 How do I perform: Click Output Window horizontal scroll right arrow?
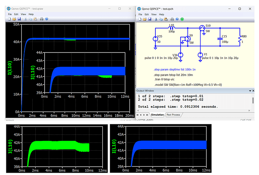point(249,111)
